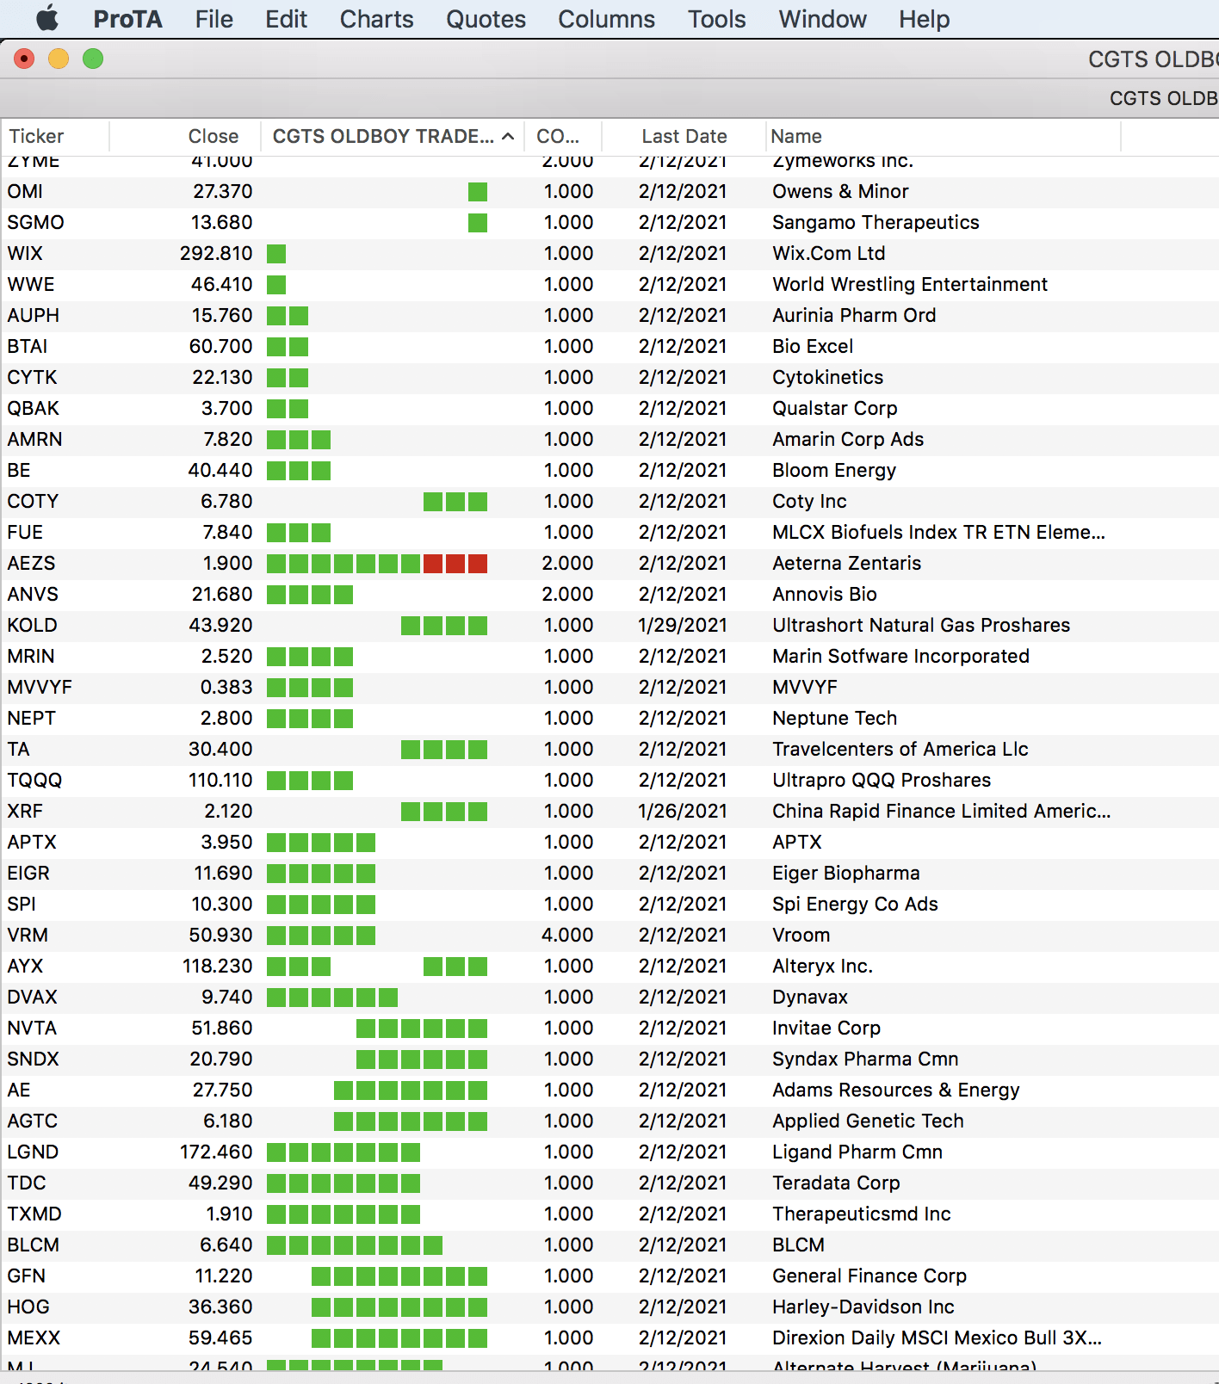The width and height of the screenshot is (1219, 1384).
Task: Open the Quotes menu
Action: [x=486, y=19]
